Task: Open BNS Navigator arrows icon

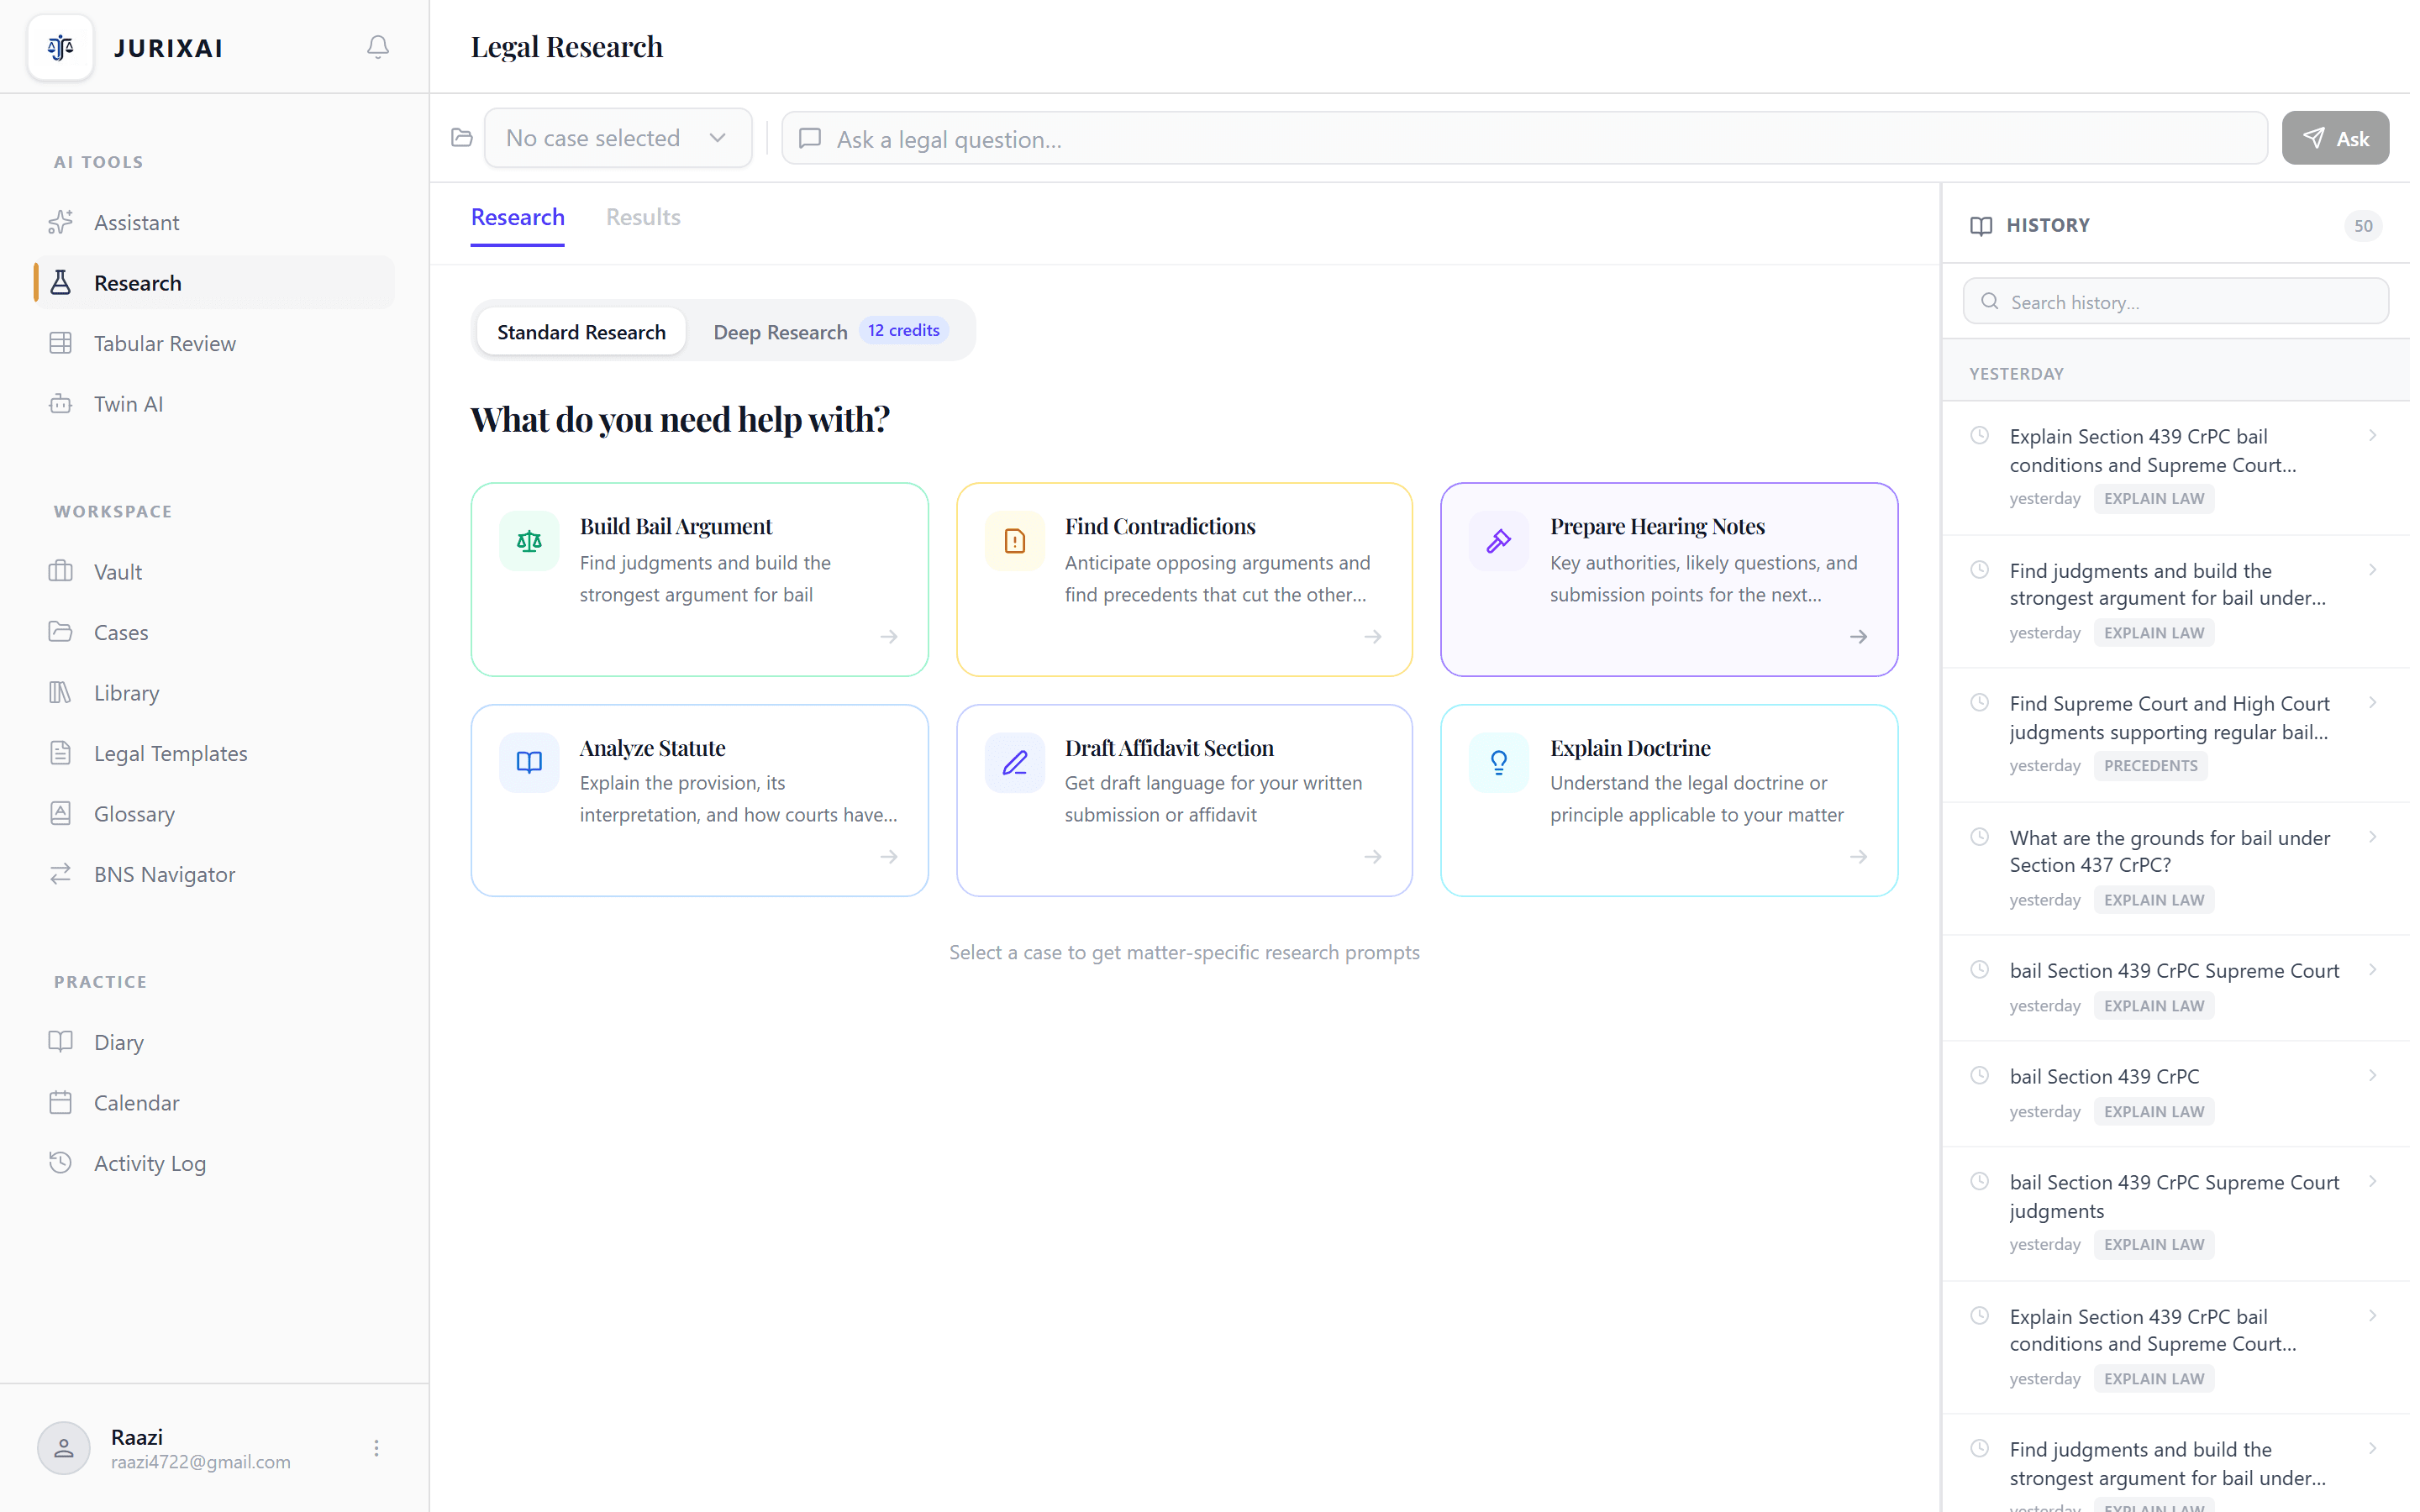Action: (61, 874)
